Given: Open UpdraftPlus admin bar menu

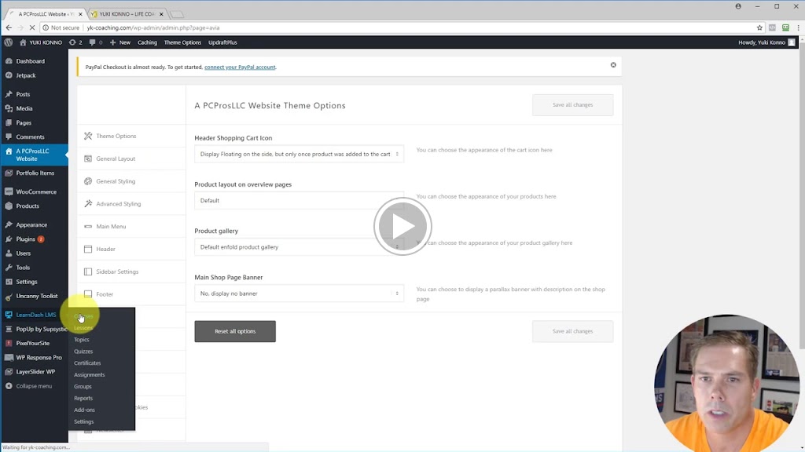Looking at the screenshot, I should tap(222, 42).
